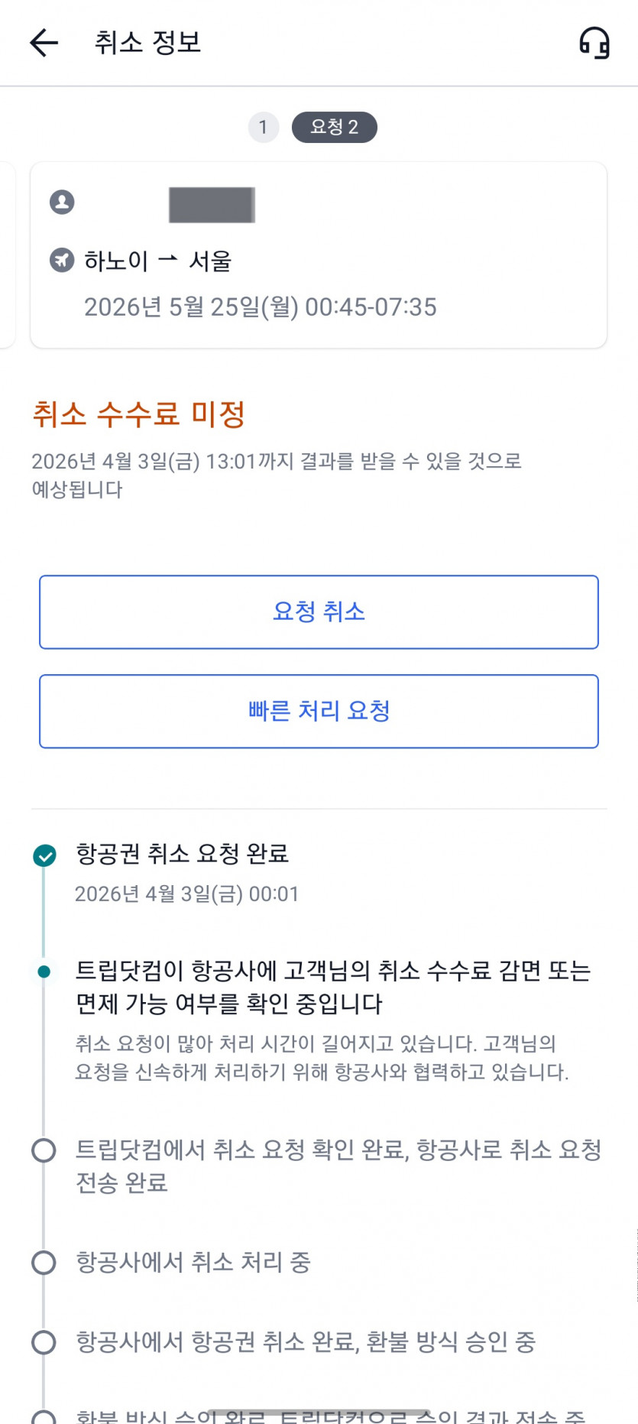Tap the teal current-step dot
The image size is (638, 1424).
[x=44, y=971]
